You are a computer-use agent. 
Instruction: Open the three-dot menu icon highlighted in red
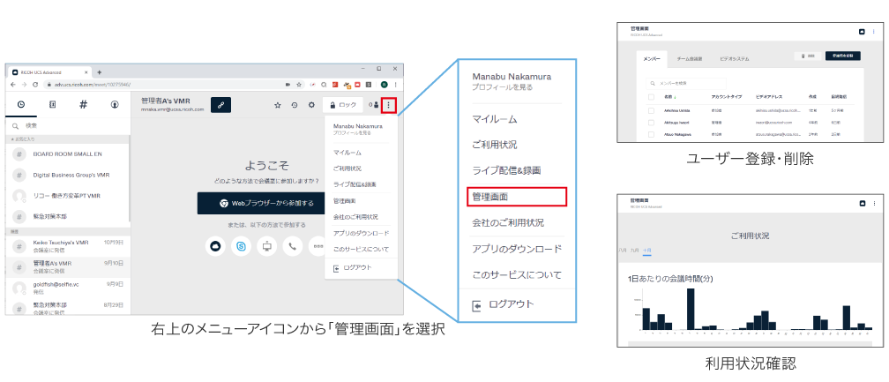[389, 105]
